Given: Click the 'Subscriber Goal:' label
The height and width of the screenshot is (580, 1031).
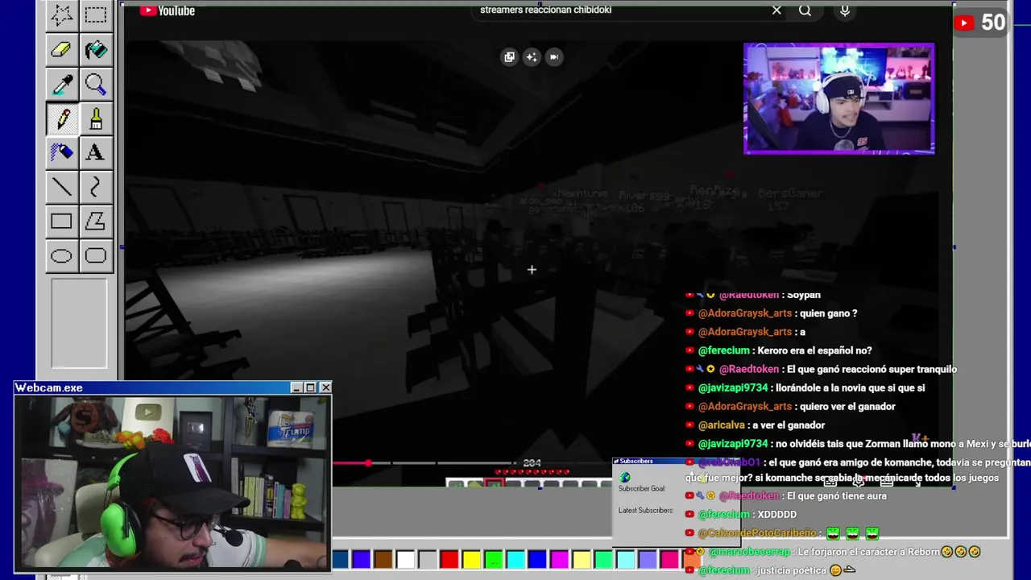Looking at the screenshot, I should 641,489.
